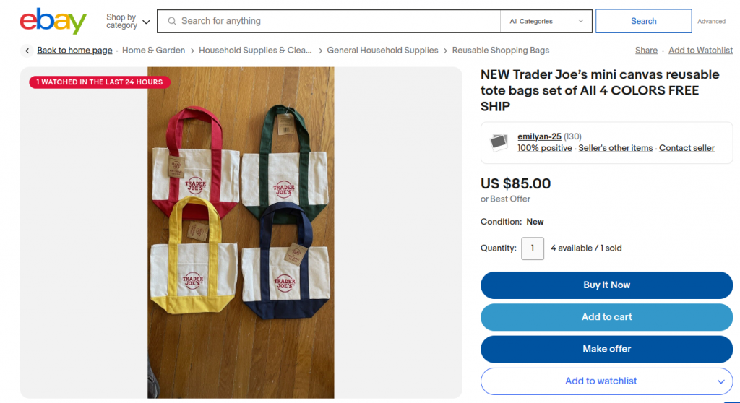Open the Advanced search link
Screen dimensions: 740x403
711,22
